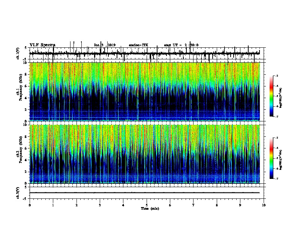297x230 pixels.
Task: Click the "10" kHz tick on ch.1 spectrogram
Action: click(26, 63)
